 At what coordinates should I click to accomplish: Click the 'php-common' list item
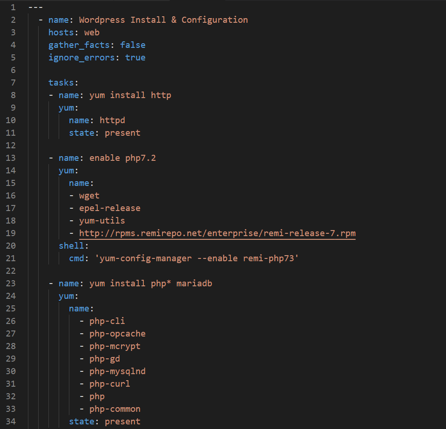pos(115,409)
